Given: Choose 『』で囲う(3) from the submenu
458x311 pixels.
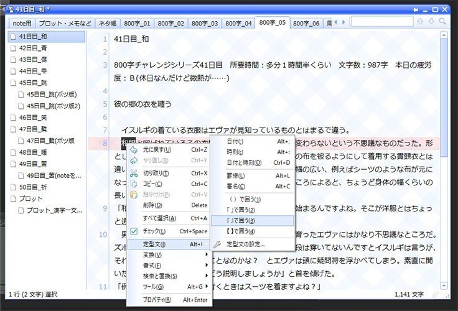Looking at the screenshot, I should (253, 220).
